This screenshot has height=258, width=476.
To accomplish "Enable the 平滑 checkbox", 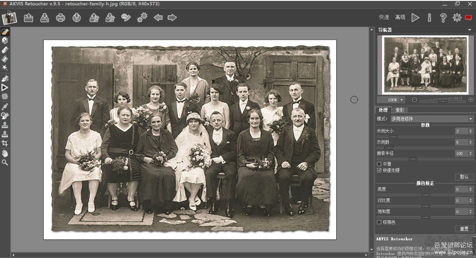I will [379, 164].
